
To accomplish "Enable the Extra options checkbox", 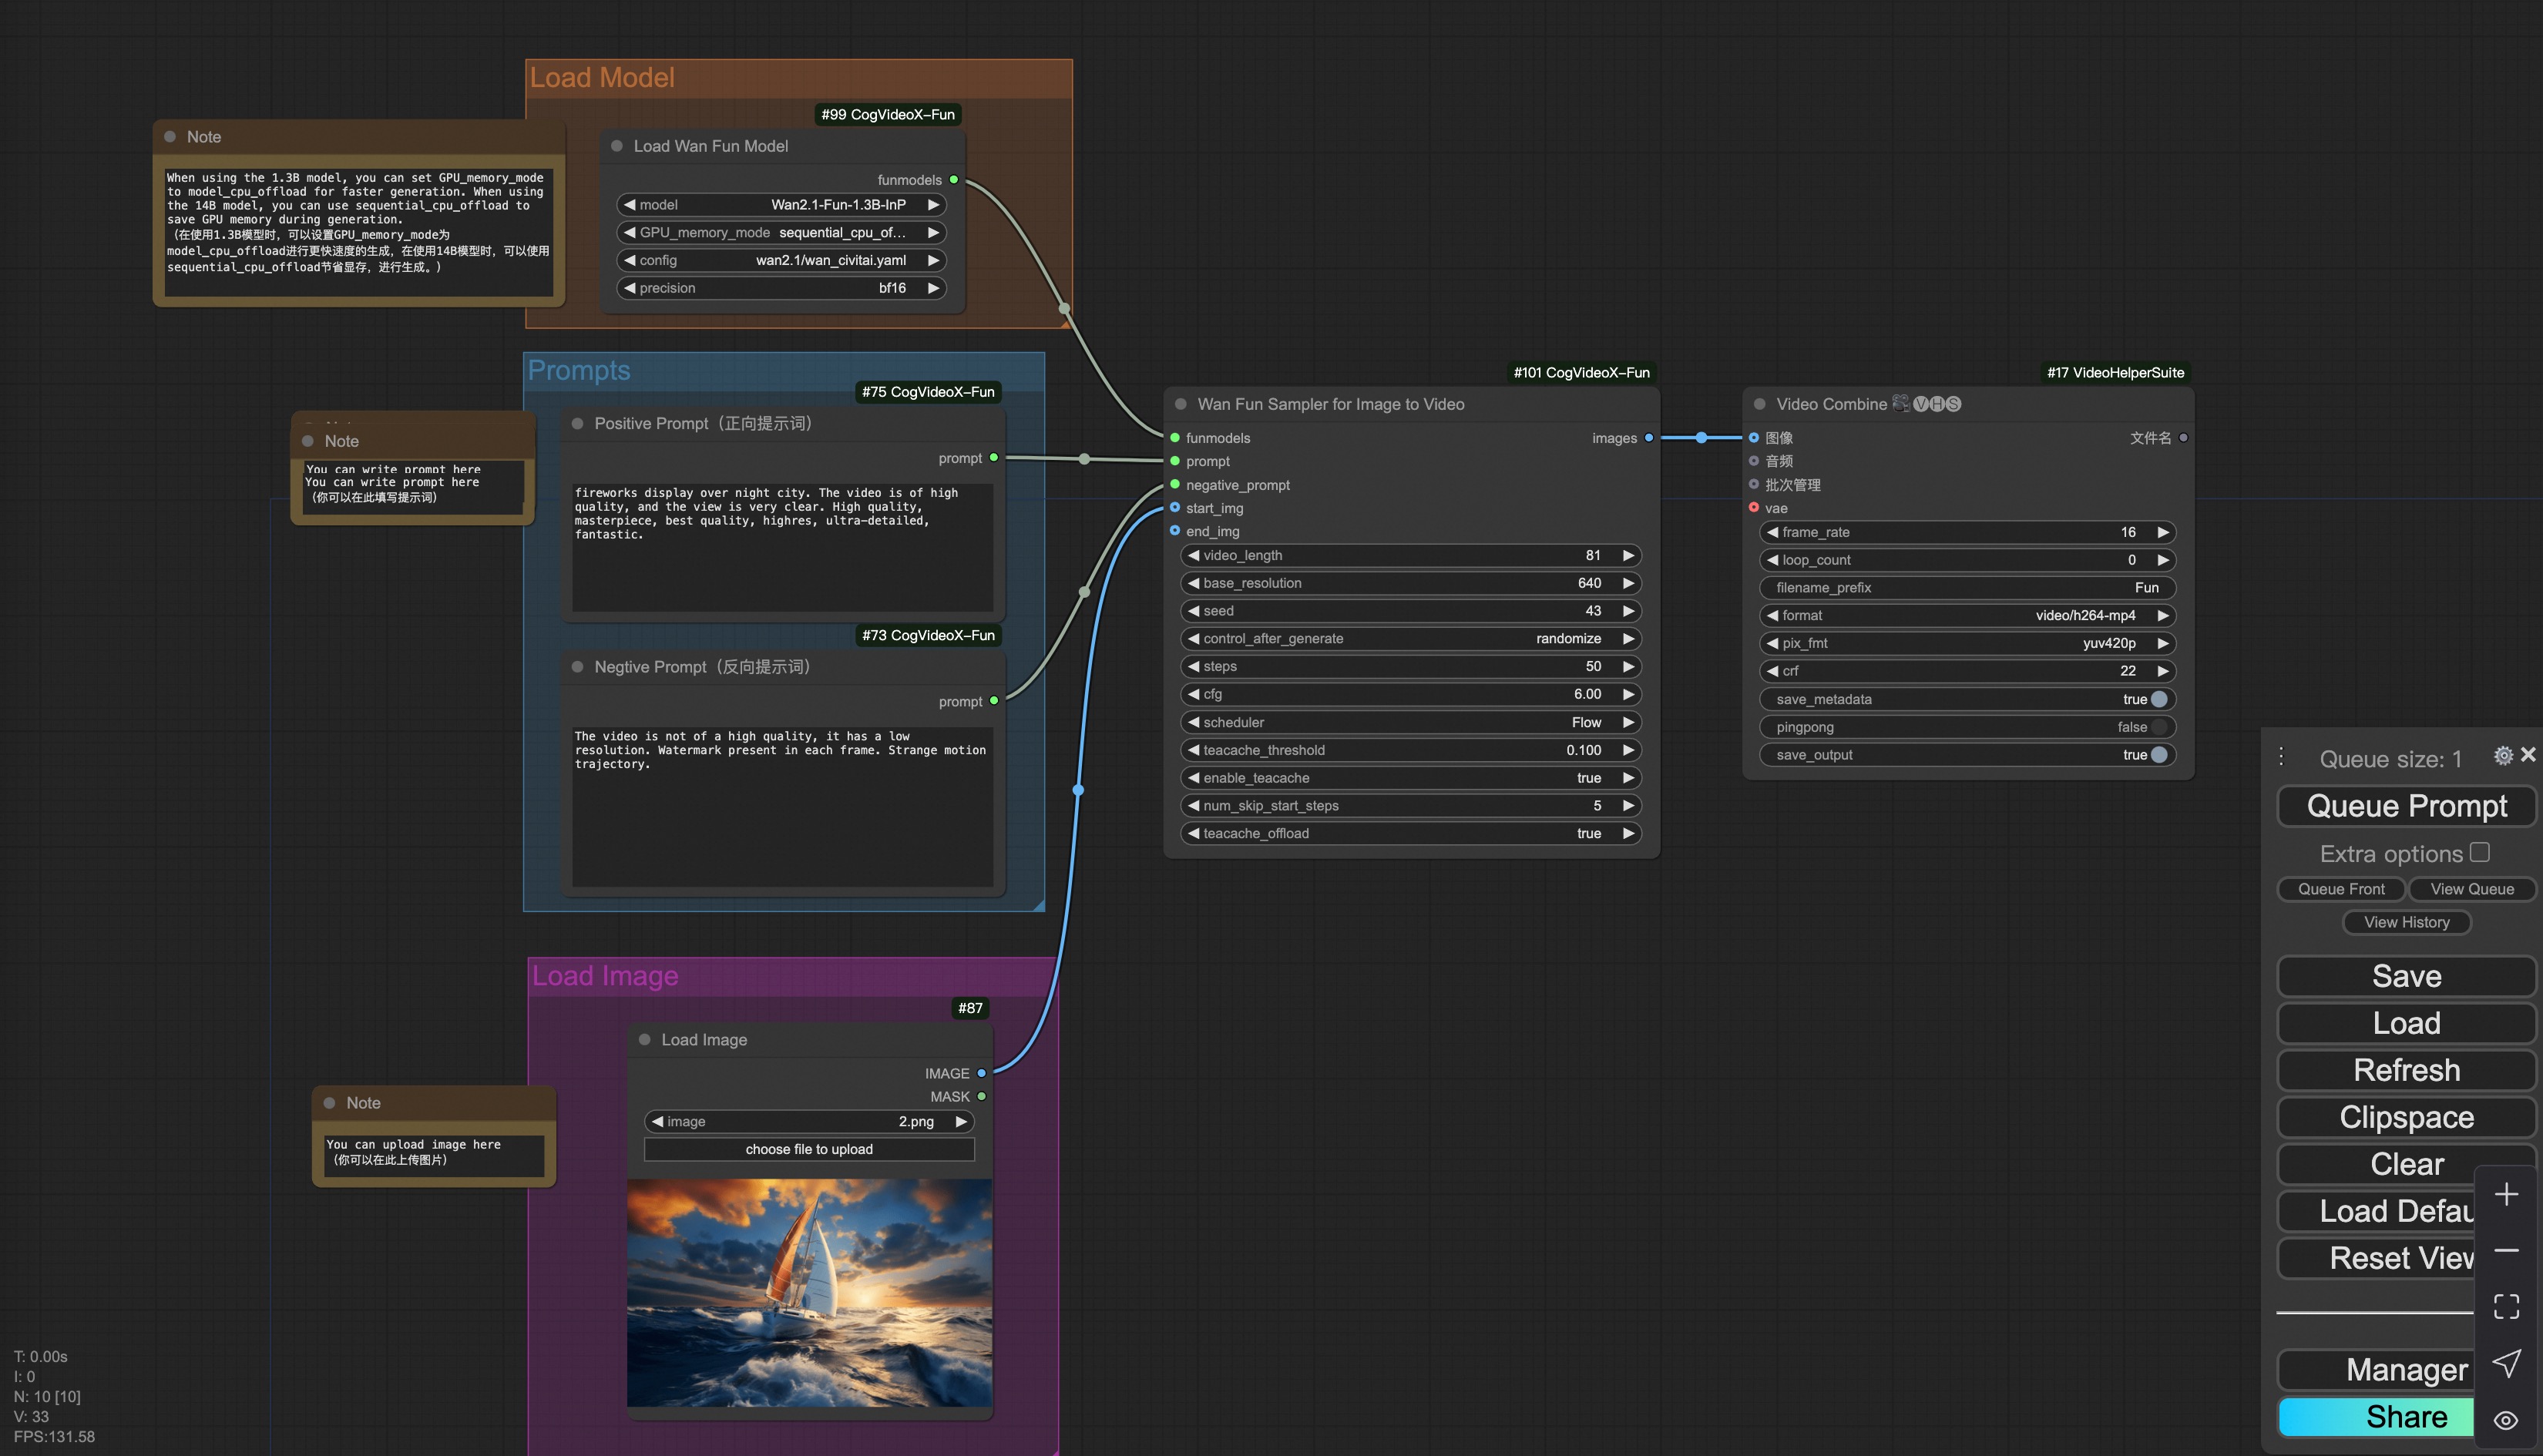I will tap(2479, 851).
